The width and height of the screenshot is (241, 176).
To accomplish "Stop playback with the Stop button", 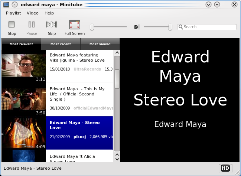I will (12, 28).
